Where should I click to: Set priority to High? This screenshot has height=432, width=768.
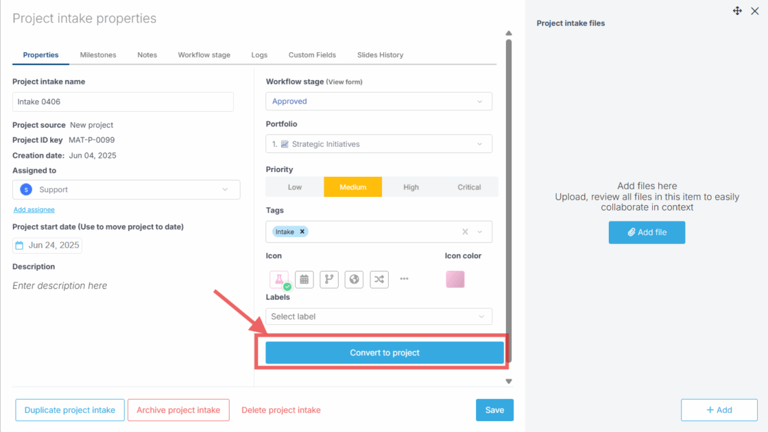tap(411, 187)
